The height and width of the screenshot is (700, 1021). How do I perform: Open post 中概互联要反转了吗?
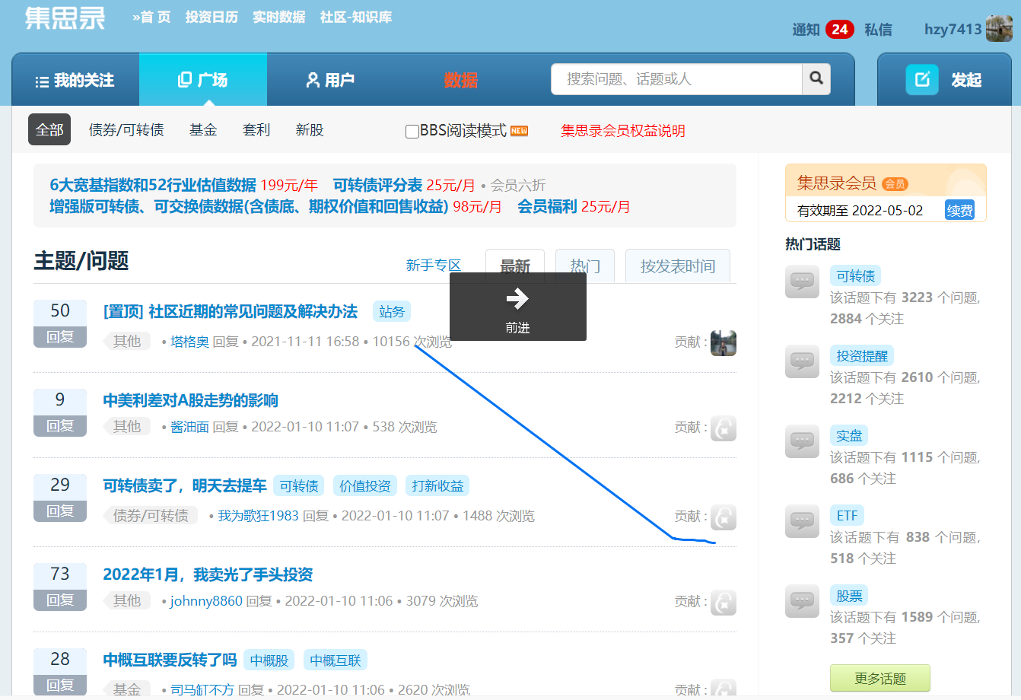tap(170, 660)
